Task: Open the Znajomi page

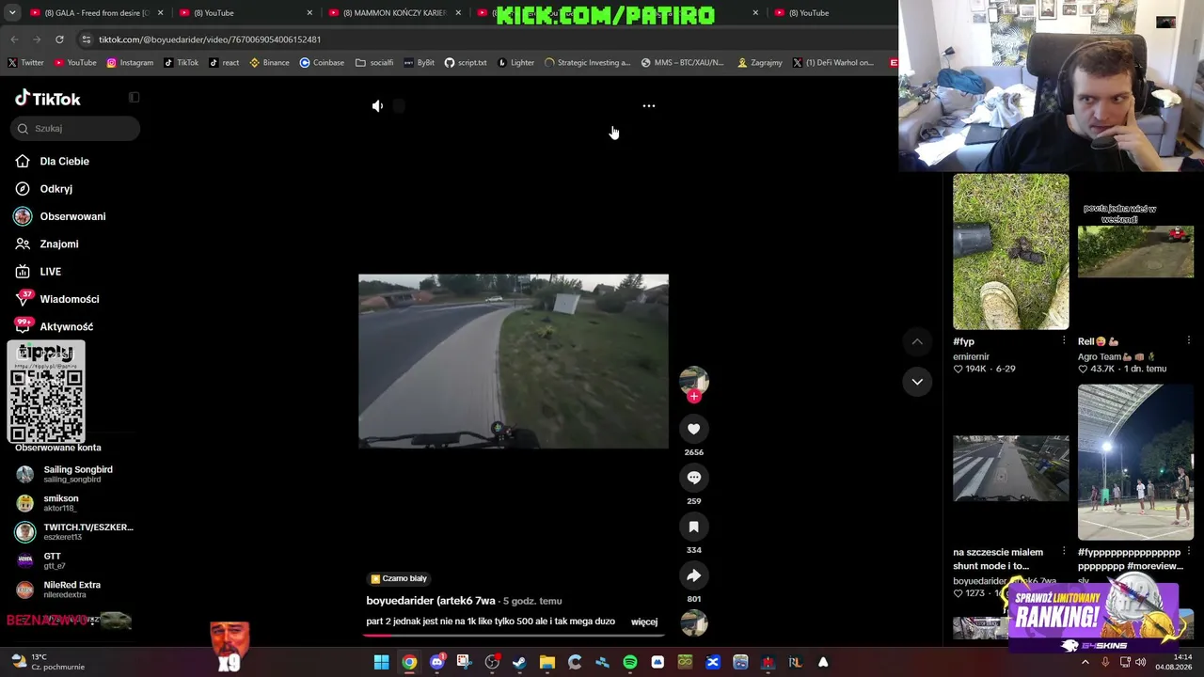Action: coord(47,244)
